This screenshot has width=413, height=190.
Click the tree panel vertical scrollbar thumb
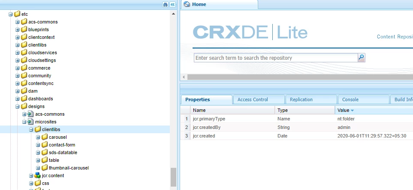click(x=173, y=177)
